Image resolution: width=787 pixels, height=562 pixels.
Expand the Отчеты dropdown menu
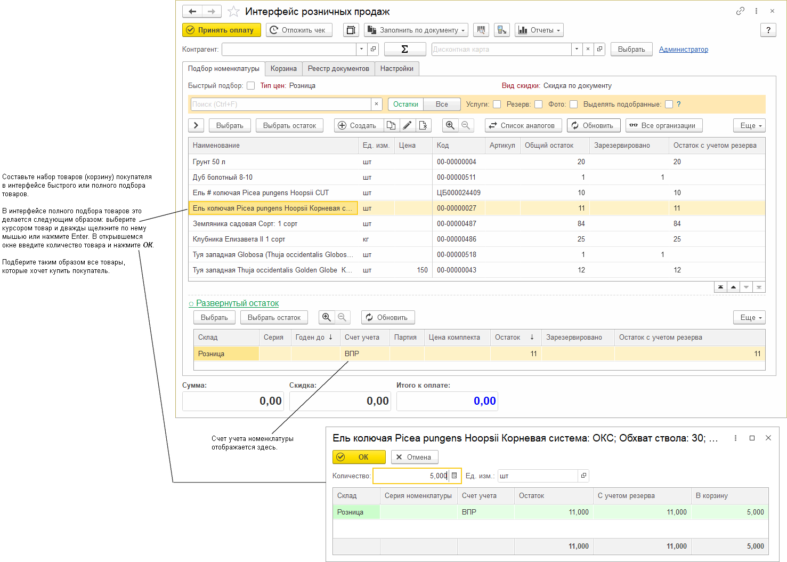coord(539,30)
